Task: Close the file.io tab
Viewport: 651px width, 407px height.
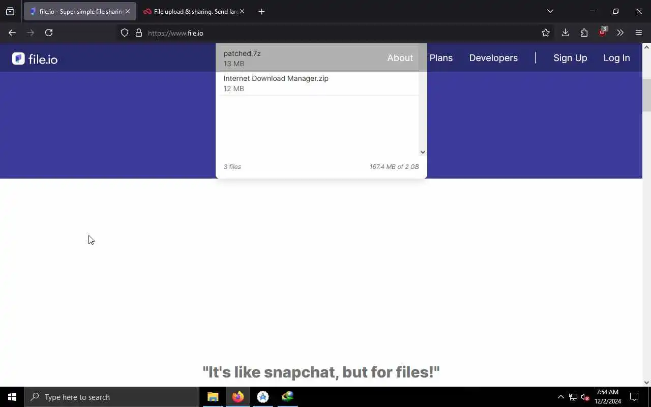Action: (x=128, y=11)
